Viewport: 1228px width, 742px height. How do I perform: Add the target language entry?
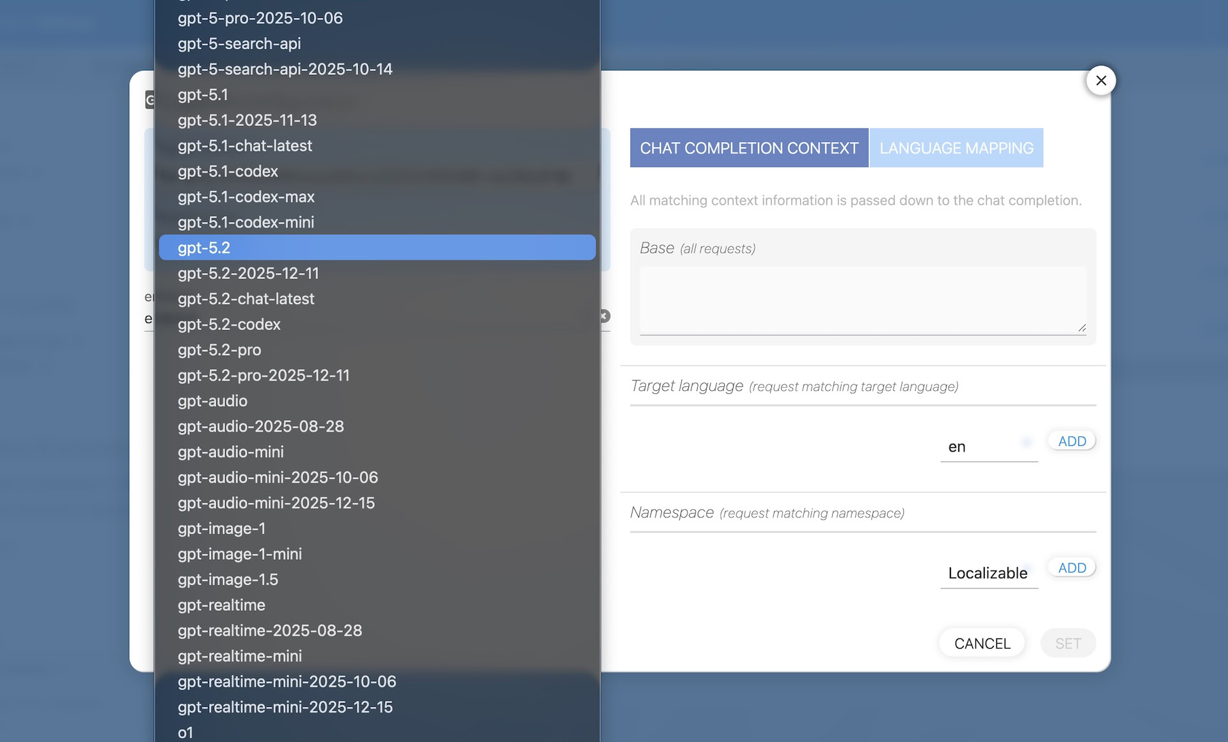[1072, 441]
